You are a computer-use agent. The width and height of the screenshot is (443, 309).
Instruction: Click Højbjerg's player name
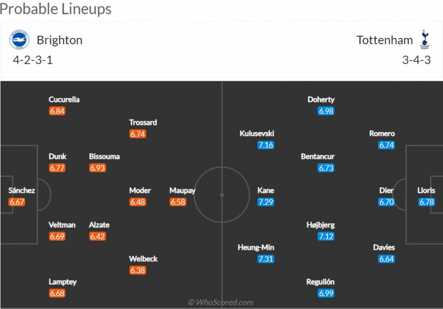[x=321, y=225]
